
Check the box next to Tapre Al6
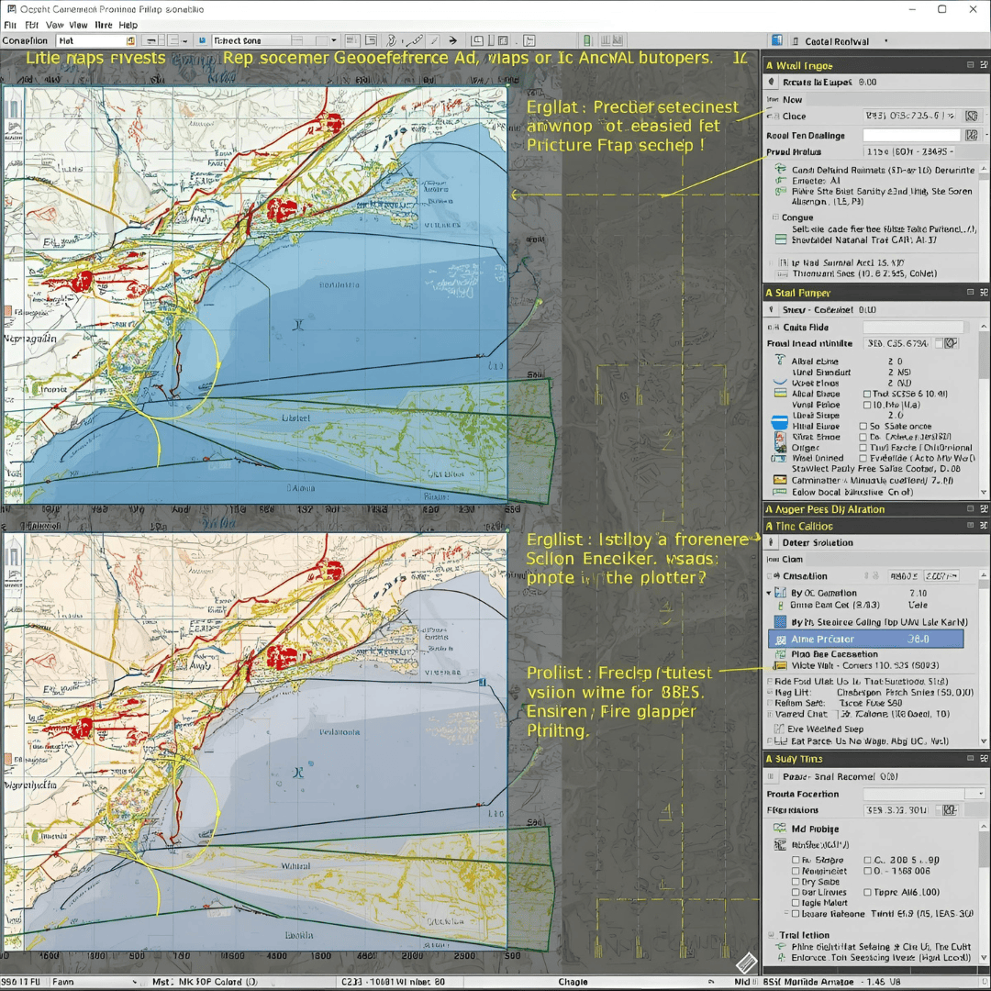(868, 892)
